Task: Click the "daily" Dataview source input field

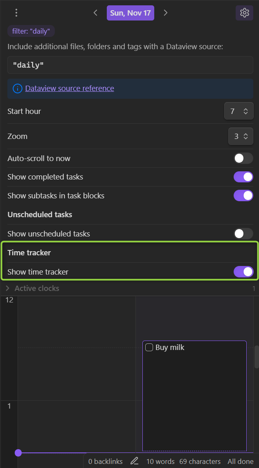Action: [x=130, y=65]
